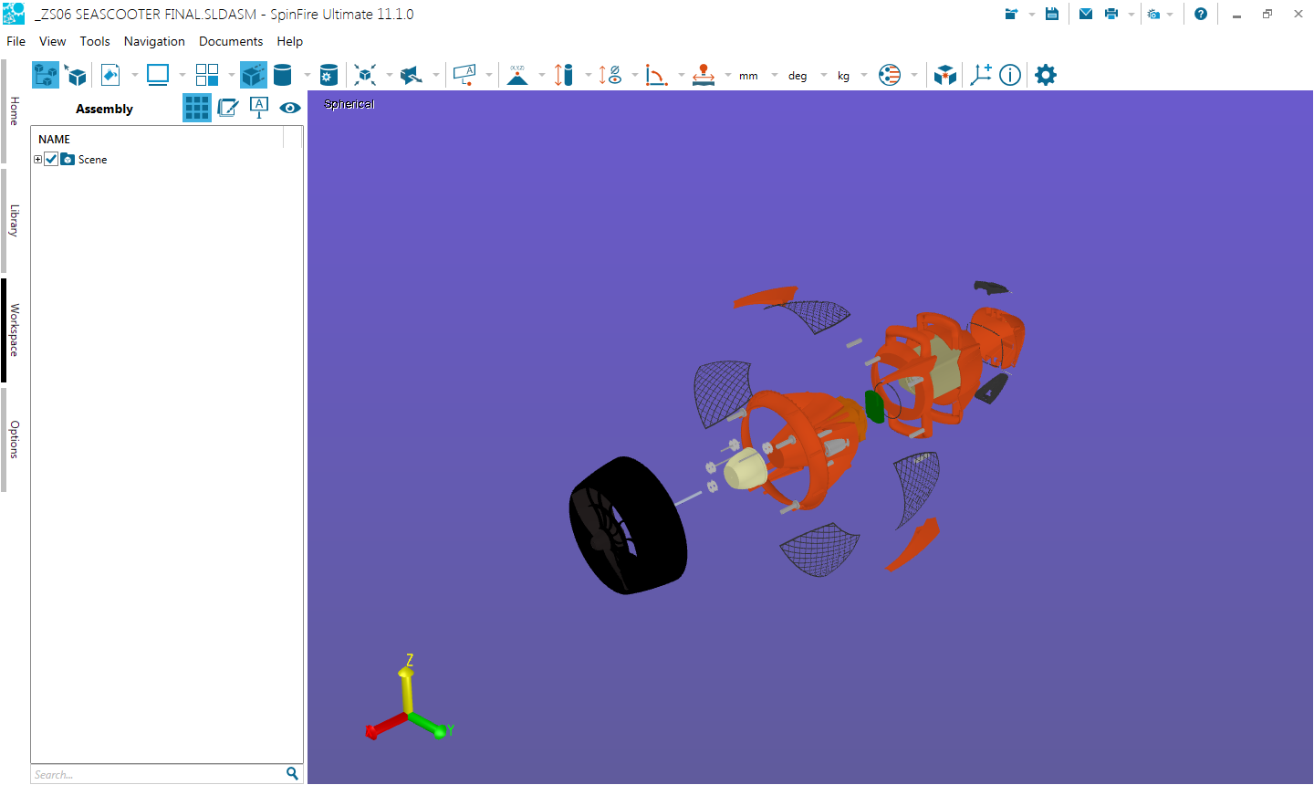Click the help question mark button
This screenshot has height=785, width=1314.
[1201, 14]
